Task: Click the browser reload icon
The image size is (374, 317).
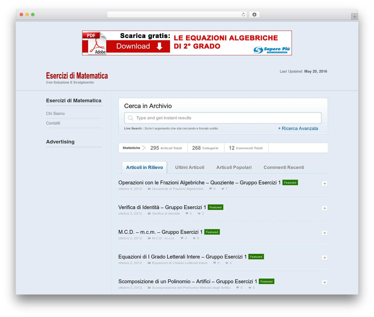Action: [243, 15]
